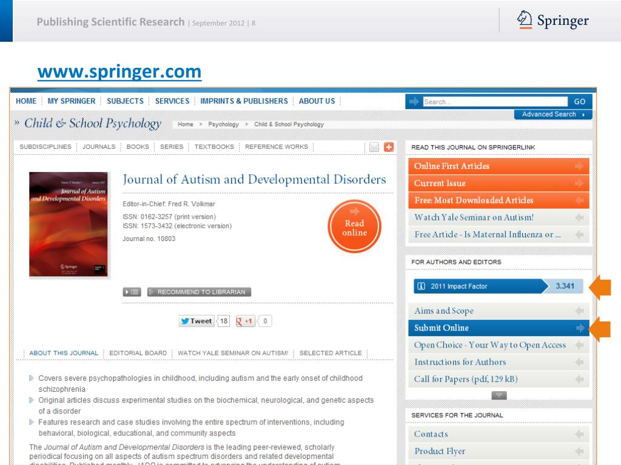Open the IMPRINTS & PUBLISHERS menu

pos(244,101)
